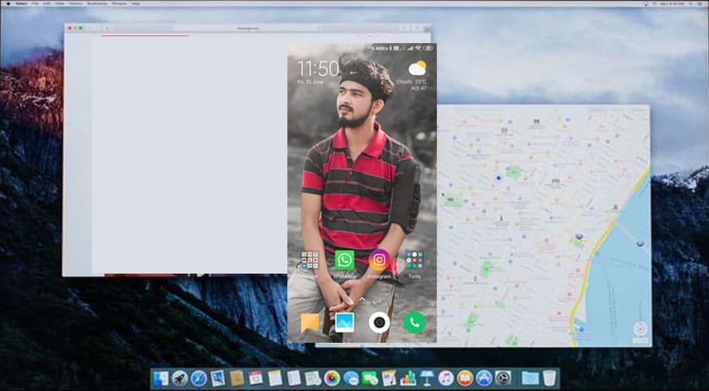Click the Safari address bar
The width and height of the screenshot is (709, 391).
[248, 28]
